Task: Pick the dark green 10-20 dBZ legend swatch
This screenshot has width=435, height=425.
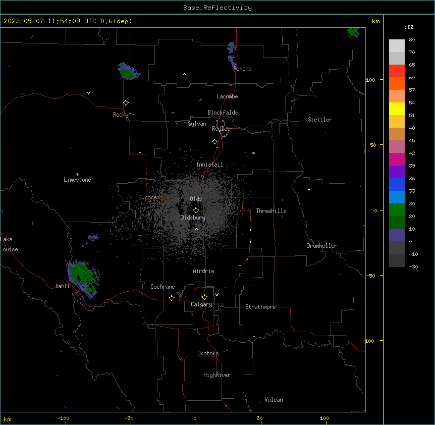Action: click(x=397, y=222)
